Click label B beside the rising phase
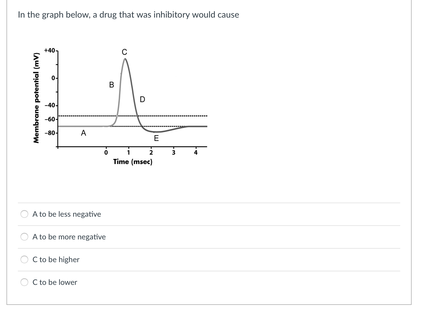This screenshot has height=323, width=430. (112, 85)
